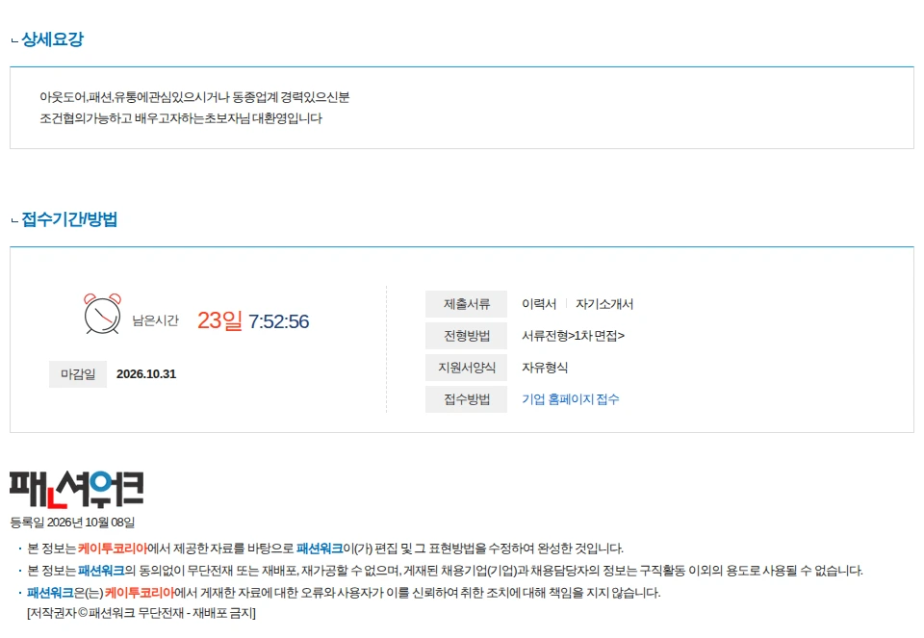The image size is (924, 638).
Task: Click the 자기소개서 document item
Action: point(604,304)
